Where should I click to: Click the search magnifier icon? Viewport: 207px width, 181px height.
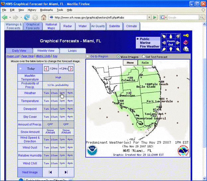pos(202,17)
